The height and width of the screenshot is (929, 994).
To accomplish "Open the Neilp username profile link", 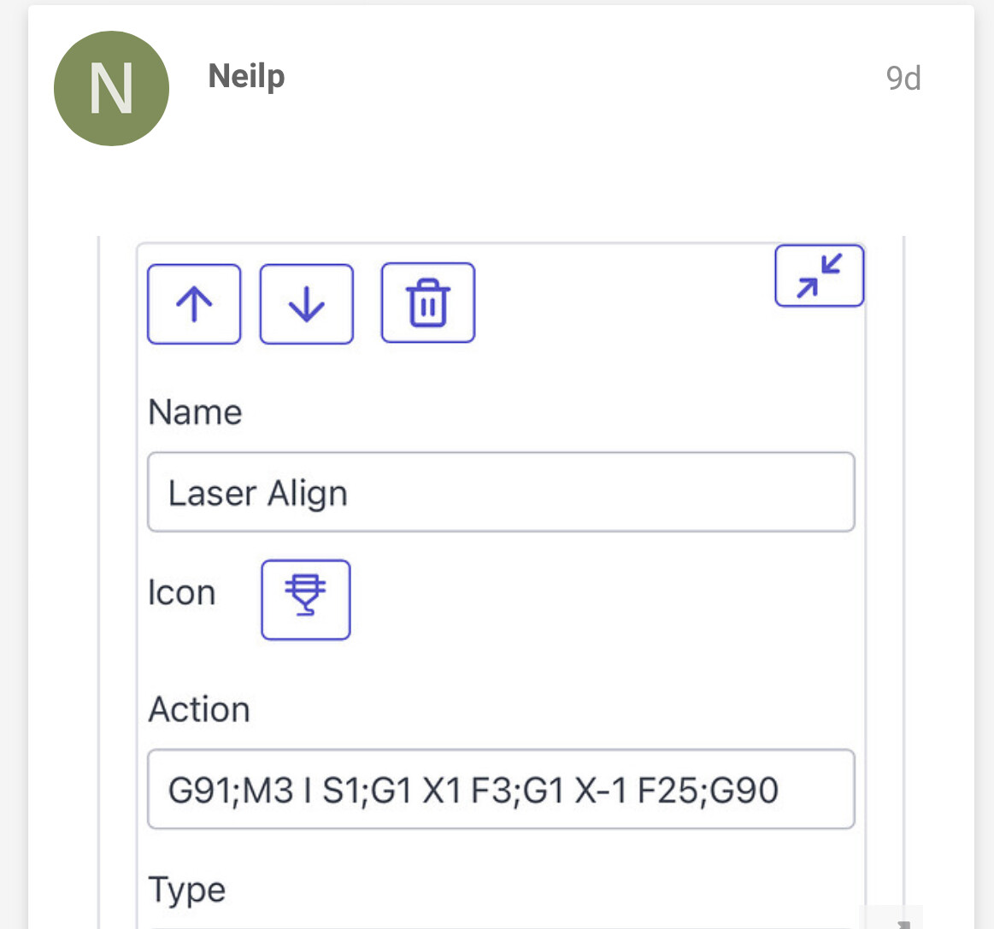I will [x=247, y=77].
